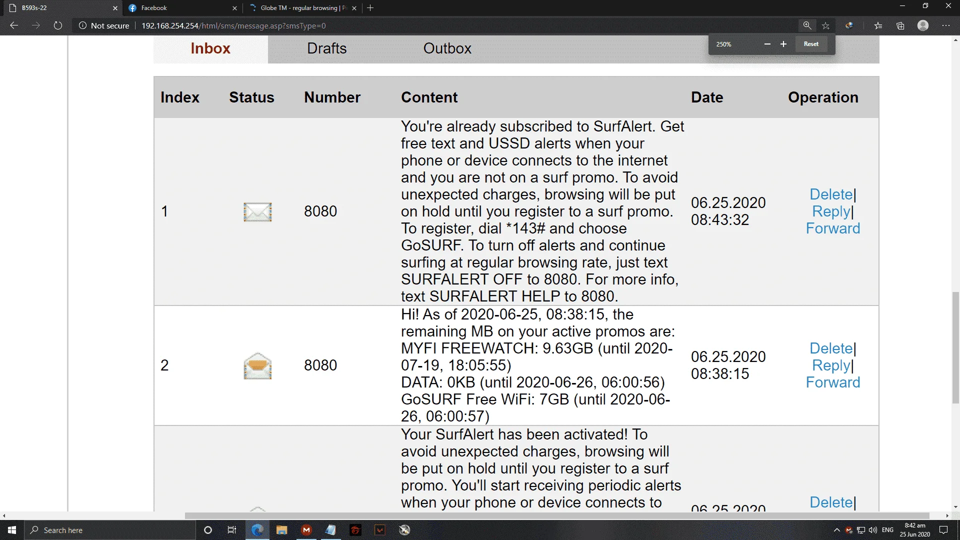Close the Facebook browser tab
The width and height of the screenshot is (960, 540).
(x=234, y=8)
